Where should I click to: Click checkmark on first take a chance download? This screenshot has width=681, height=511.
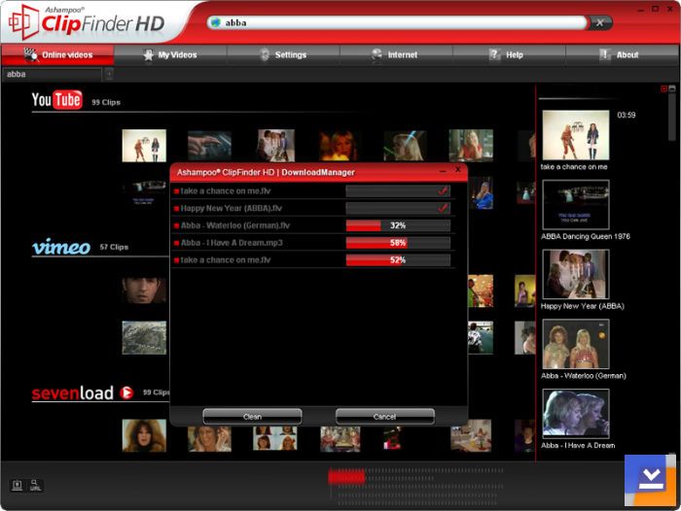coord(443,191)
